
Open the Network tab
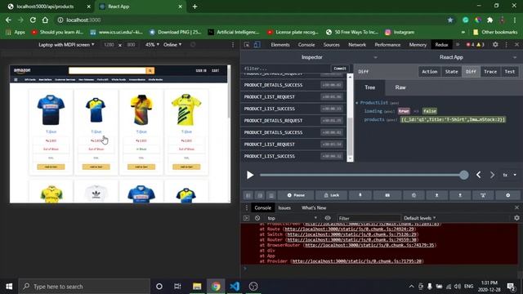coord(357,45)
